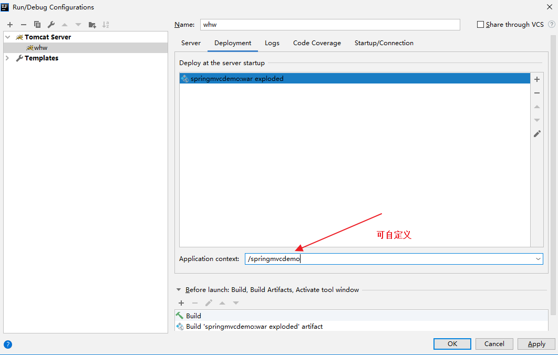Switch to the Server tab
Screen dimensions: 558x355
point(191,43)
